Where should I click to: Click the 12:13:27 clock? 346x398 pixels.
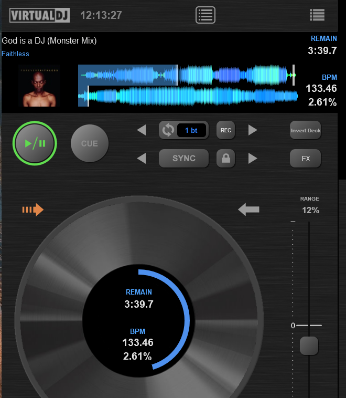pyautogui.click(x=101, y=15)
